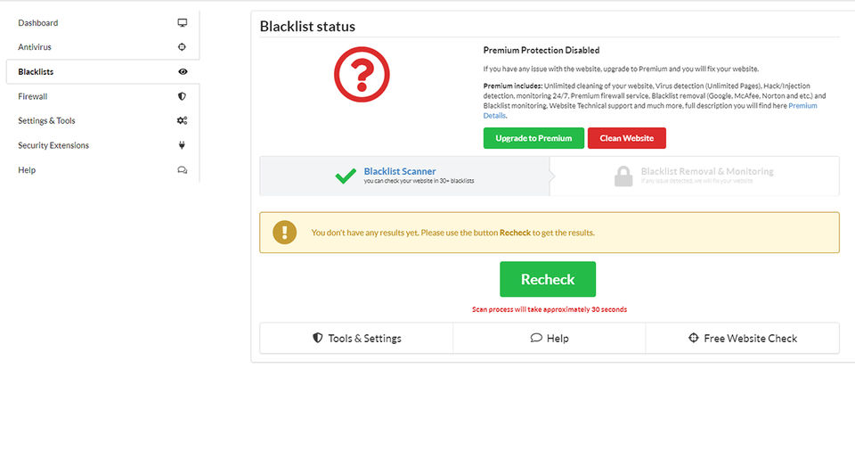Click the Dashboard monitor icon
855x475 pixels.
(x=183, y=22)
